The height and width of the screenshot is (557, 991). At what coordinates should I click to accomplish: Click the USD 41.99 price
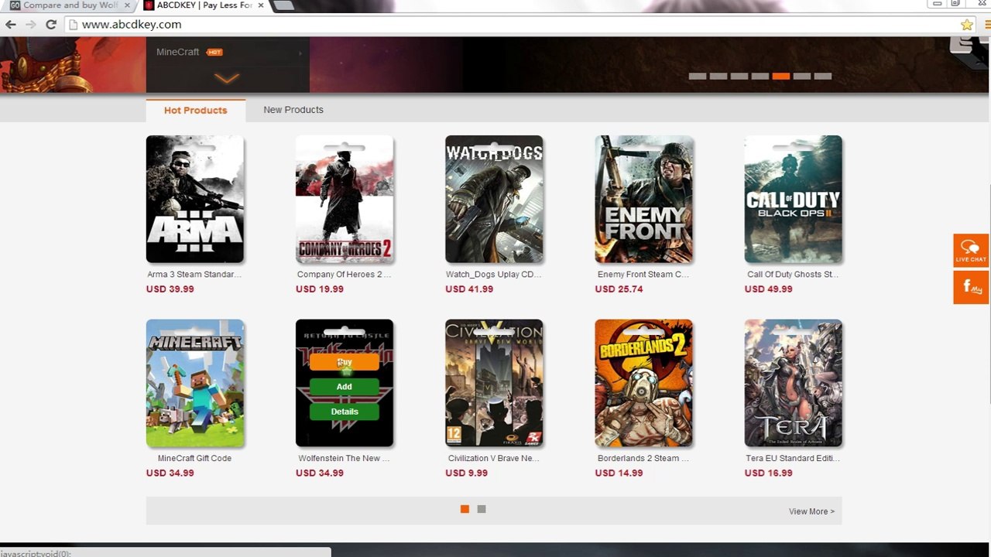(x=469, y=289)
